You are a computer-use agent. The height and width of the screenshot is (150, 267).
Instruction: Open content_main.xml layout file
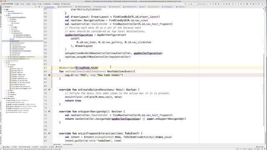[x=17, y=72]
